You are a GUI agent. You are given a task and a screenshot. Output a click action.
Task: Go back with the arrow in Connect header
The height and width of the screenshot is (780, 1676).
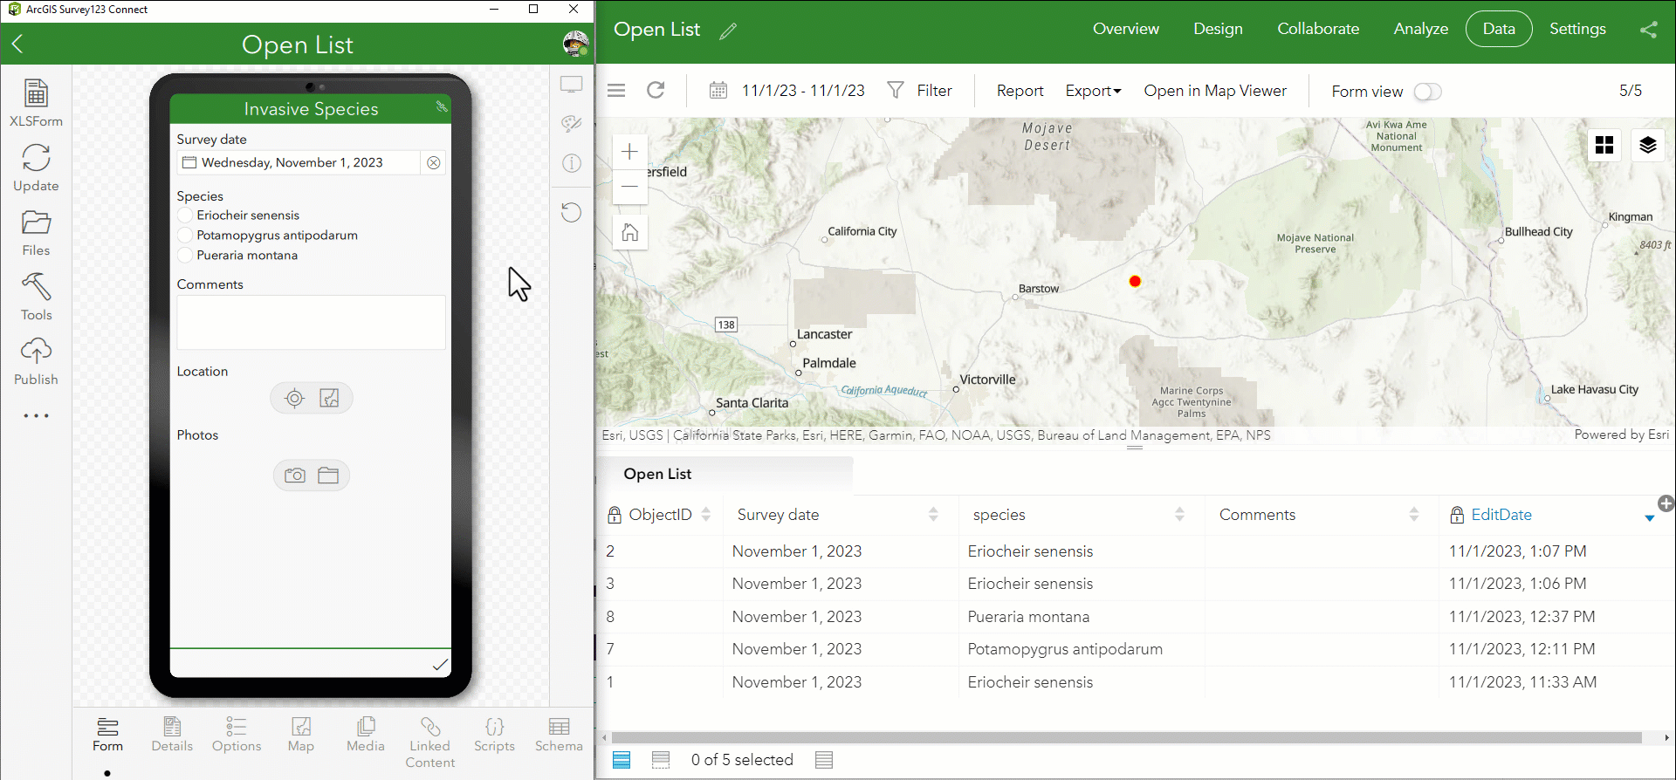click(x=17, y=44)
